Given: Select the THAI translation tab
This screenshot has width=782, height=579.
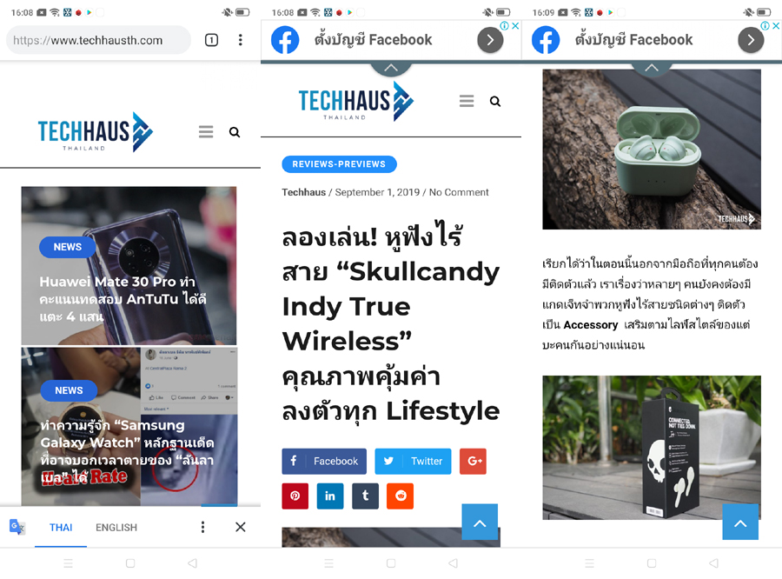Looking at the screenshot, I should point(61,528).
